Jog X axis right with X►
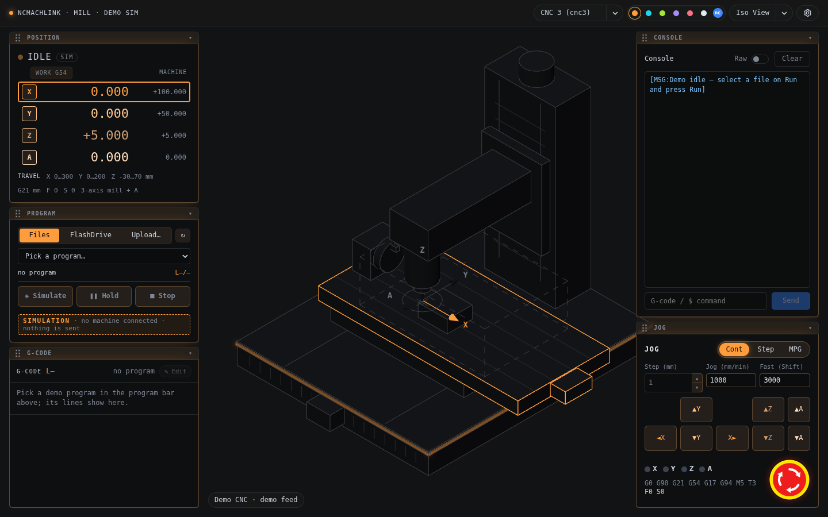Viewport: 828px width, 517px height. pyautogui.click(x=732, y=438)
